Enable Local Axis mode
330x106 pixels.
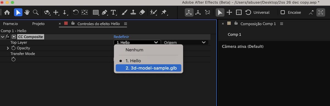(189, 12)
